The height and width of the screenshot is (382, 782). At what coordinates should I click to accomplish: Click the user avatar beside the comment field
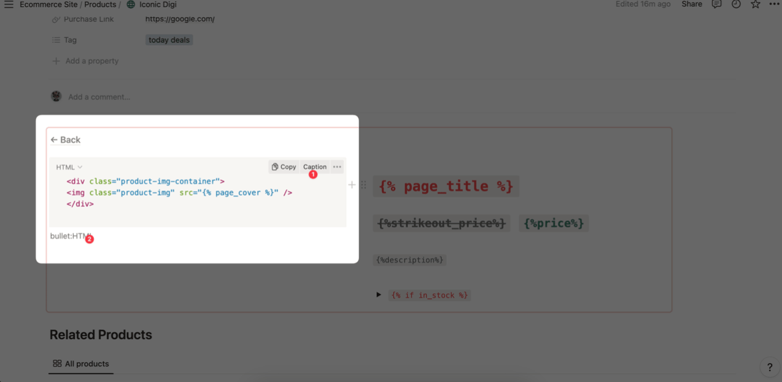(56, 96)
